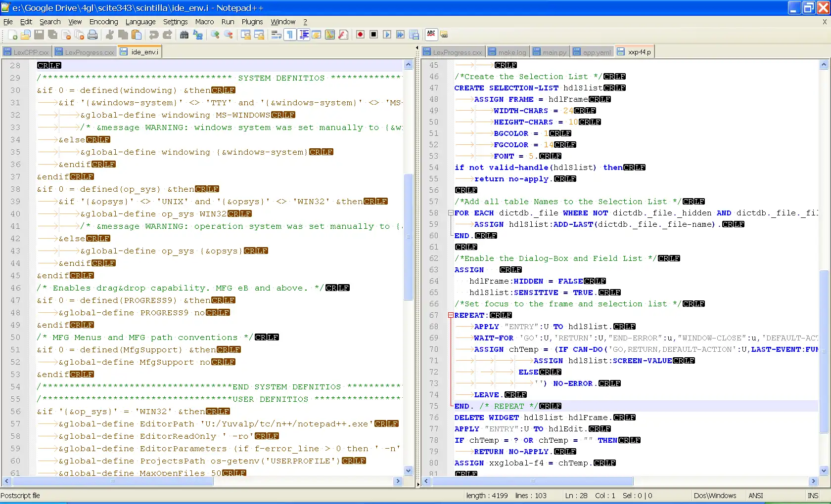This screenshot has width=831, height=504.
Task: Toggle word wrap in toolbar
Action: (x=277, y=35)
